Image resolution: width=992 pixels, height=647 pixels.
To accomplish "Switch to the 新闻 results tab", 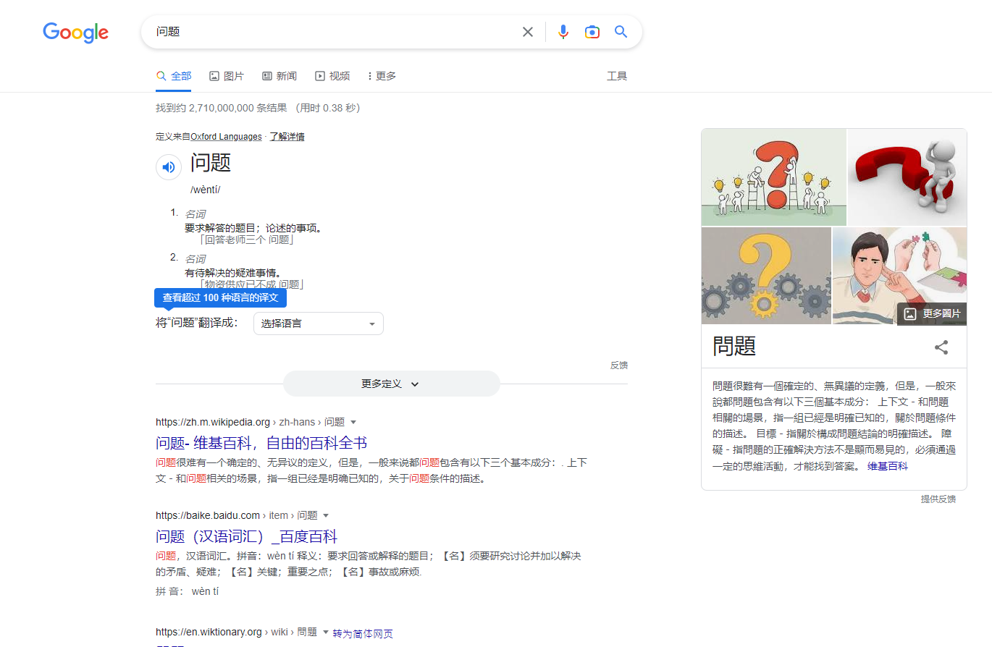I will coord(279,76).
